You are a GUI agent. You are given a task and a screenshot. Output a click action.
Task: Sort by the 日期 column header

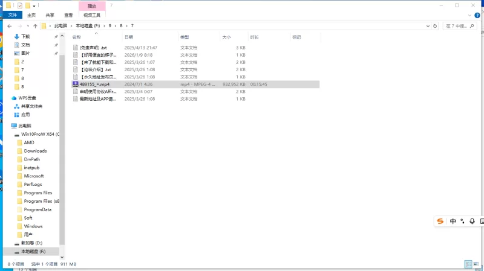(x=150, y=37)
